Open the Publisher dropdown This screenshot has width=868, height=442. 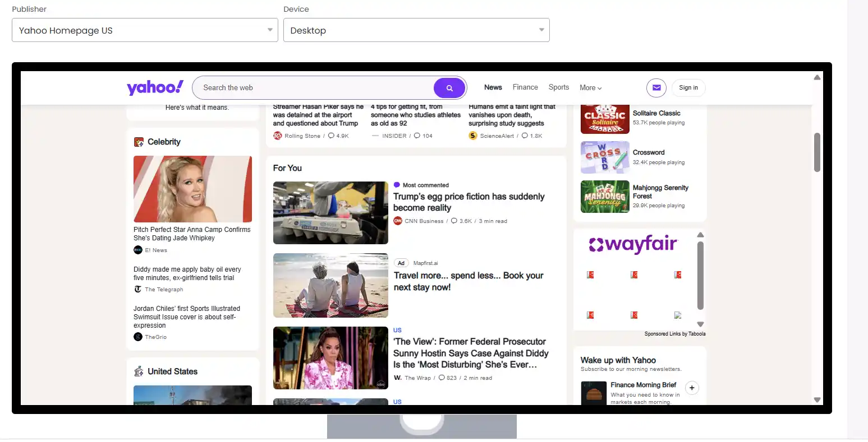(x=145, y=30)
